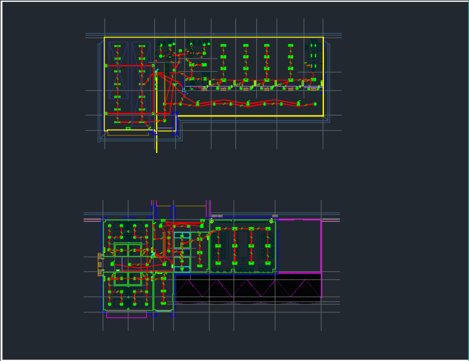The height and width of the screenshot is (361, 469).
Task: Click the empty magenta-bordered room in lower plan
Action: (x=300, y=246)
